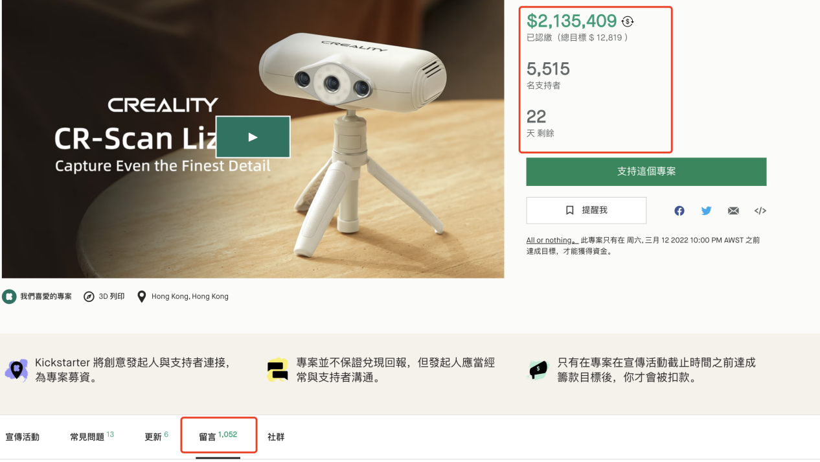The height and width of the screenshot is (462, 820).
Task: Switch to the 留言 comments tab
Action: (218, 435)
